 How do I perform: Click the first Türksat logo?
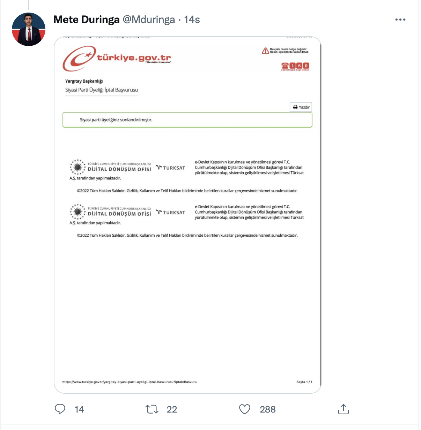tap(171, 168)
